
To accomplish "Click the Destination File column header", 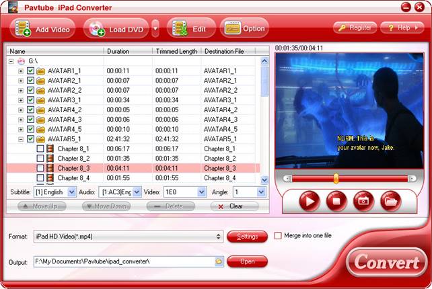I will coord(229,51).
